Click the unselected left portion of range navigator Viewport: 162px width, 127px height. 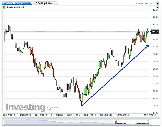tap(59, 122)
